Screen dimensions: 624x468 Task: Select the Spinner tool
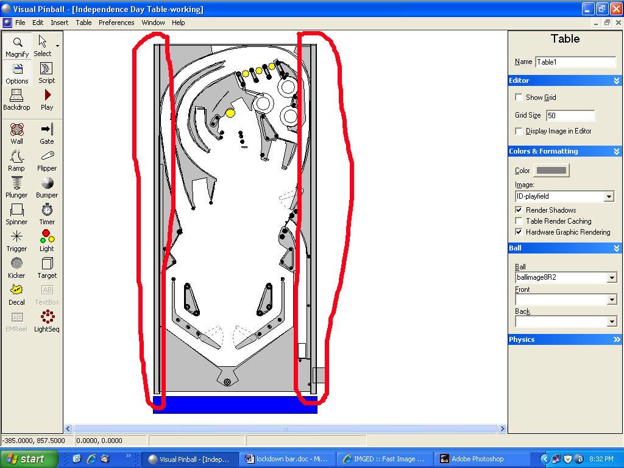(x=17, y=213)
